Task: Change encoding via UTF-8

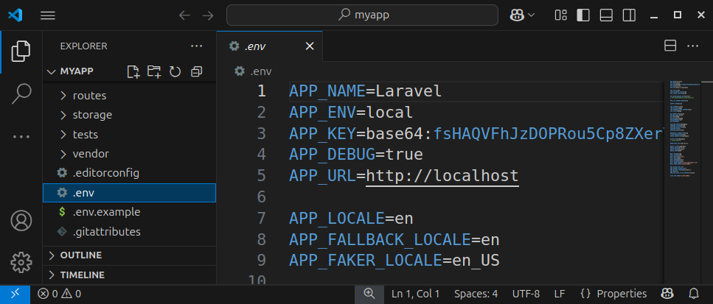Action: pyautogui.click(x=526, y=294)
